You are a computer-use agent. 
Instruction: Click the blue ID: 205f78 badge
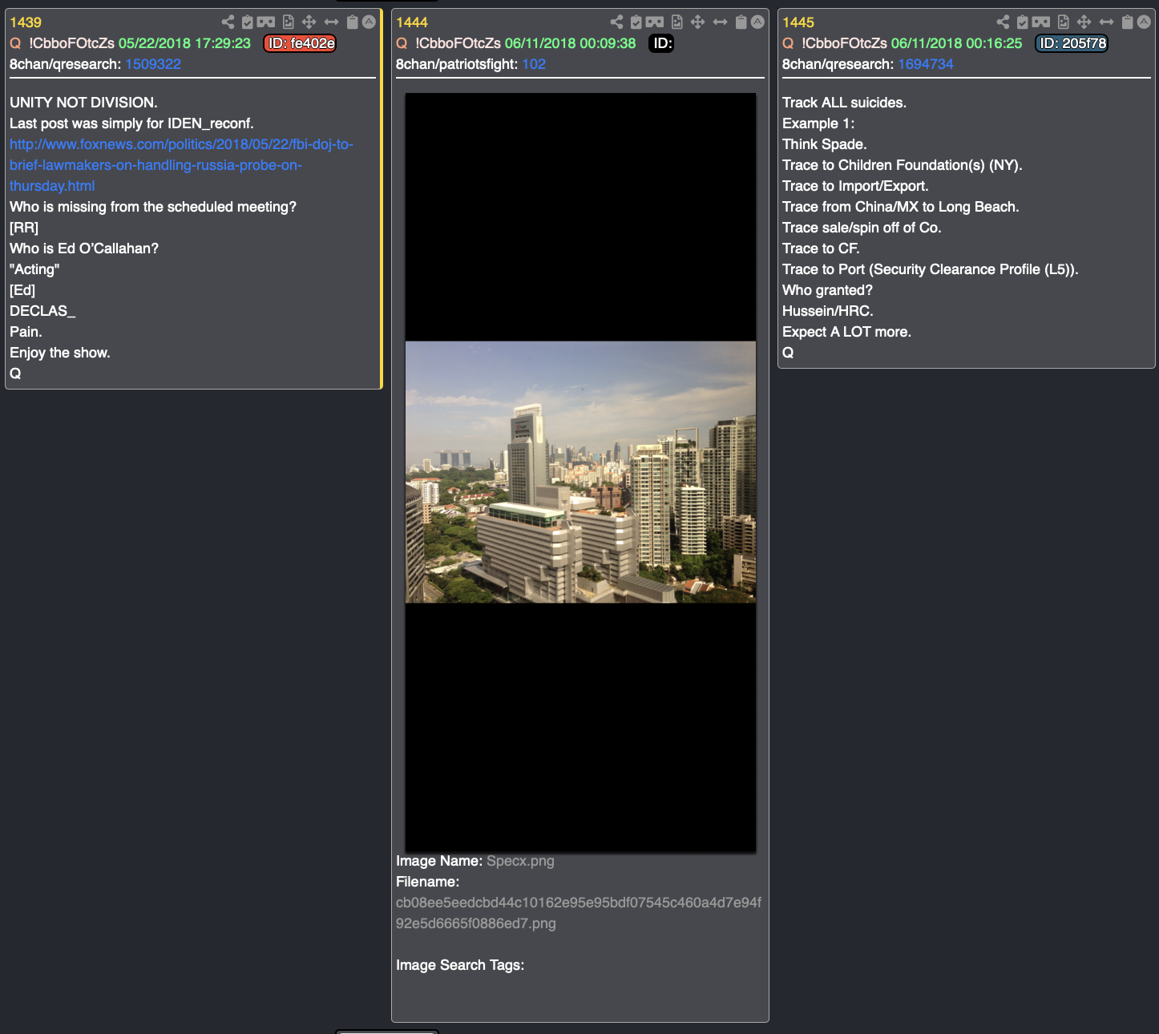coord(1072,43)
